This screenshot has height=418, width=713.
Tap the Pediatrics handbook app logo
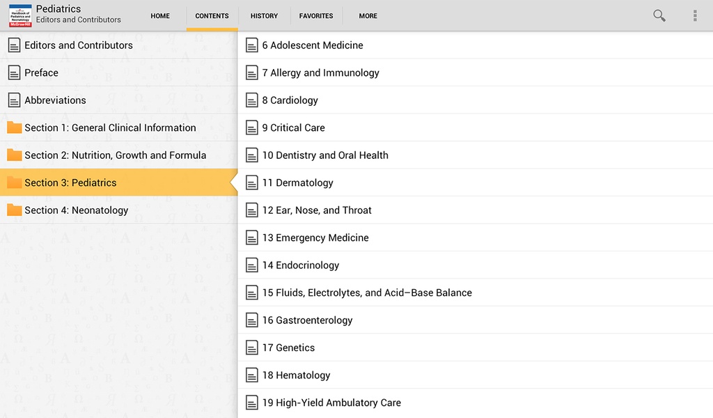pyautogui.click(x=20, y=15)
